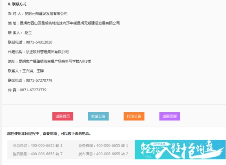The width and height of the screenshot is (226, 165).
Task: Click the contact names 王兴洪、王晔
Action: (33, 71)
